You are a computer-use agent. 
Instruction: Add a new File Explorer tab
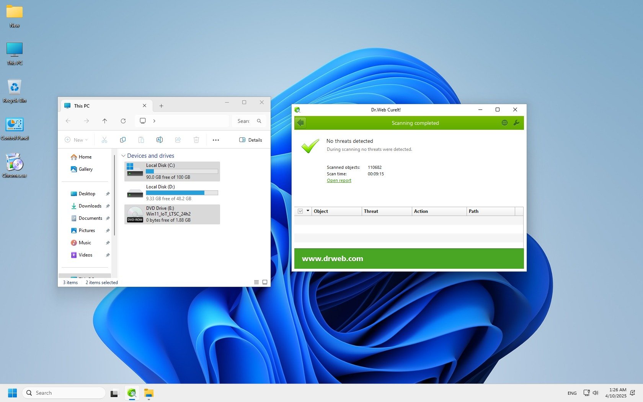pos(162,106)
